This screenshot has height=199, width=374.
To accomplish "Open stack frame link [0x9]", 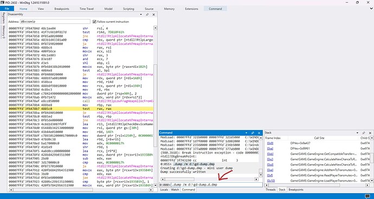I will (x=270, y=143).
